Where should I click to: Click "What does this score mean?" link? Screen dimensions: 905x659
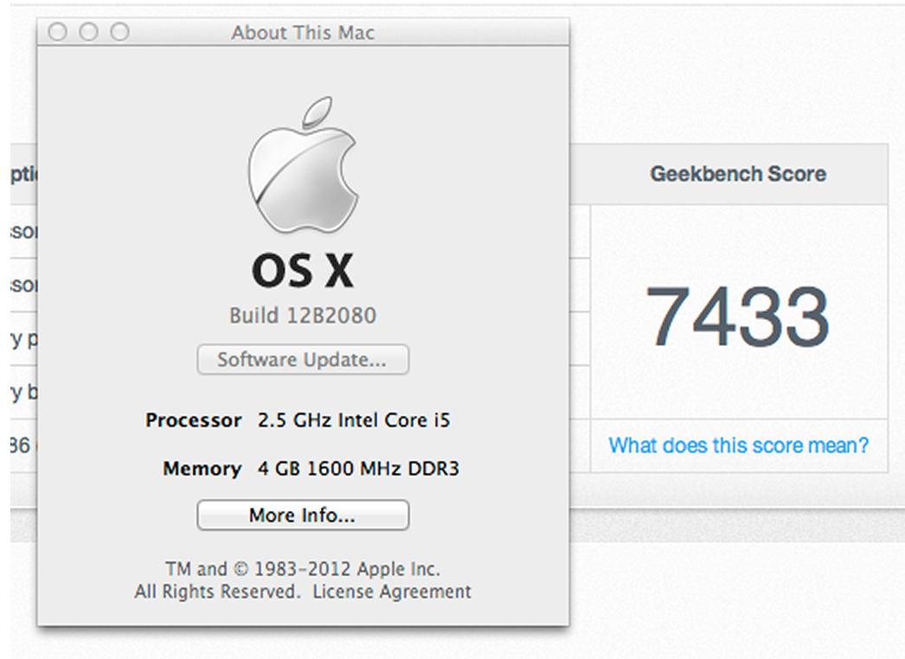pyautogui.click(x=738, y=445)
